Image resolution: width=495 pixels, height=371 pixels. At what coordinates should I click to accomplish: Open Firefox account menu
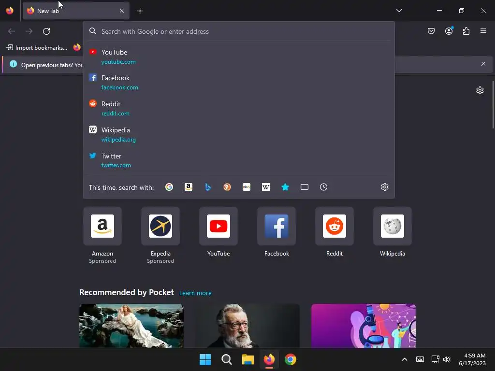pos(449,31)
